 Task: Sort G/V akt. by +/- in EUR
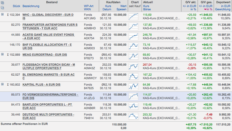(x=190, y=6)
